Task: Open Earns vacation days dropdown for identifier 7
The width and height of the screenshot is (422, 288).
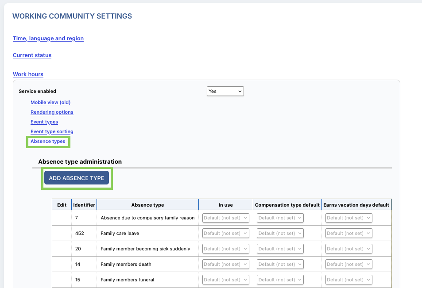Action: click(x=349, y=218)
